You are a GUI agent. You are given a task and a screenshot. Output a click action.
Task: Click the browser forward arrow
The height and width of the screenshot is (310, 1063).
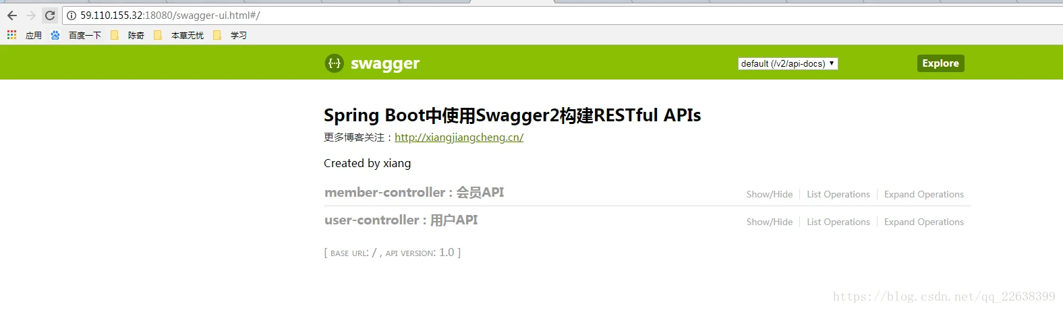click(x=31, y=15)
